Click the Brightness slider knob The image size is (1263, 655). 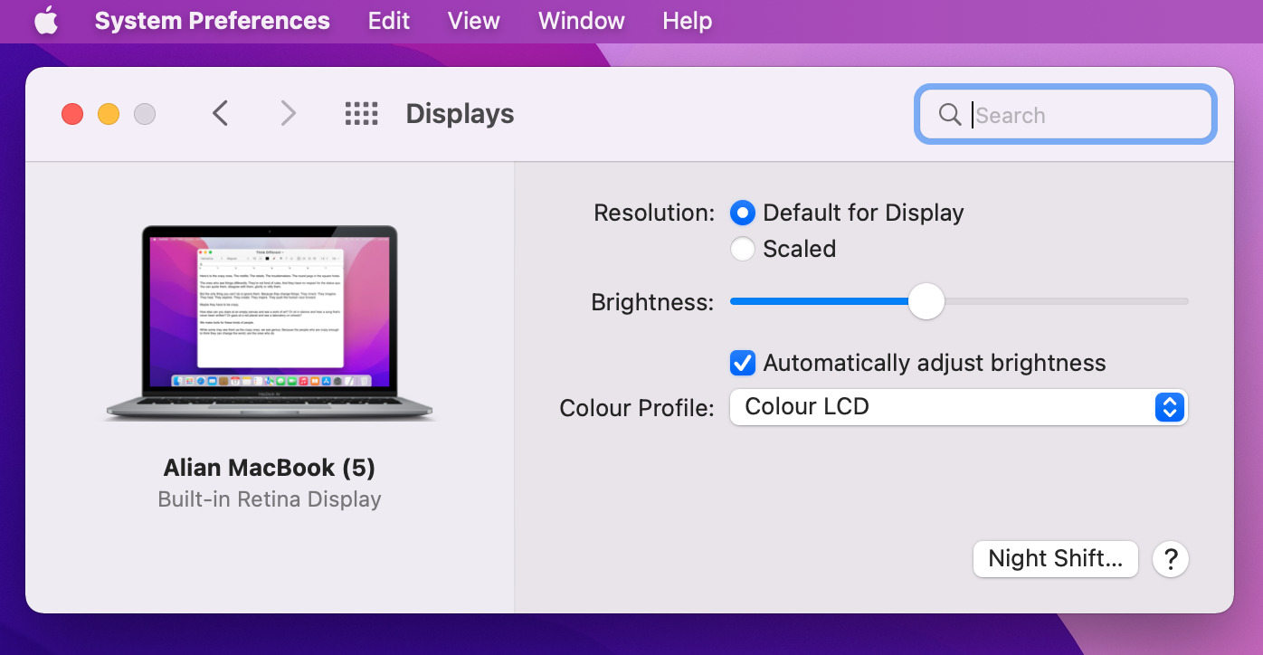pyautogui.click(x=926, y=301)
